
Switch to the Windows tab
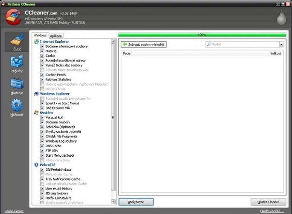(40, 35)
